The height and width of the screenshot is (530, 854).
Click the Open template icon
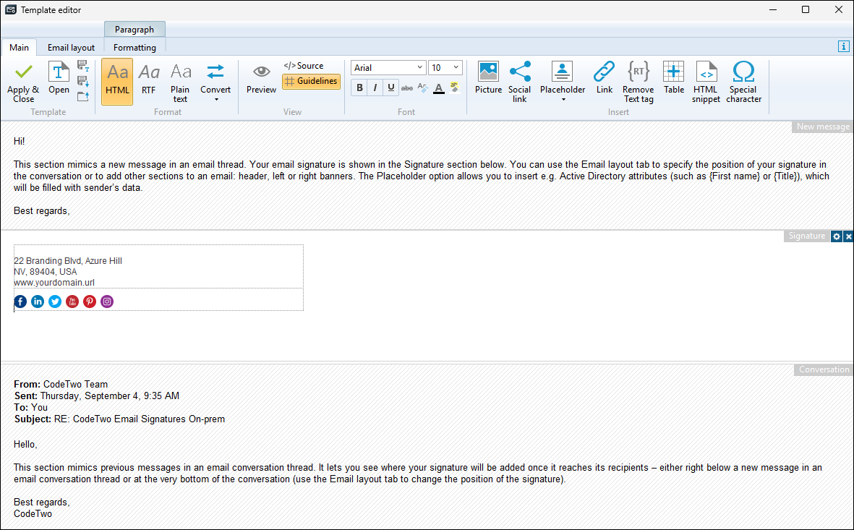click(59, 78)
